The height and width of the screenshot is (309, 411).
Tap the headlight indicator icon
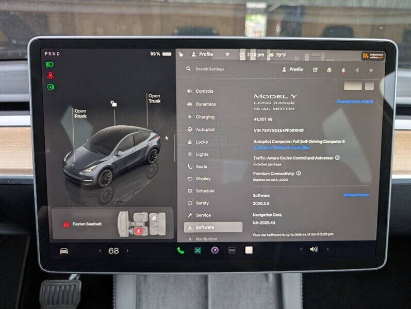coord(50,64)
